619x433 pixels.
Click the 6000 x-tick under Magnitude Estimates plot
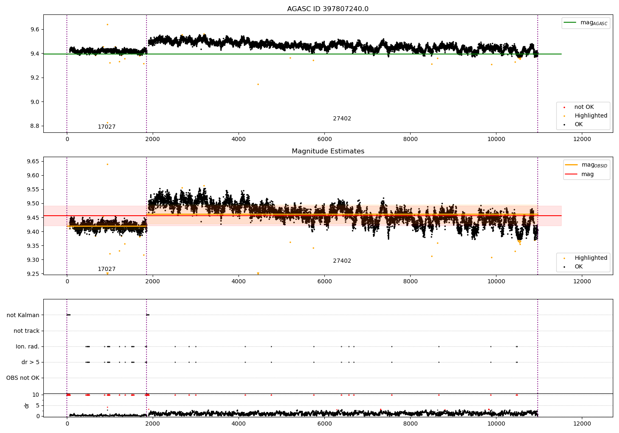pos(324,281)
